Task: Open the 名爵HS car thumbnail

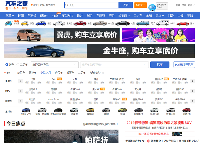Action: pyautogui.click(x=186, y=110)
